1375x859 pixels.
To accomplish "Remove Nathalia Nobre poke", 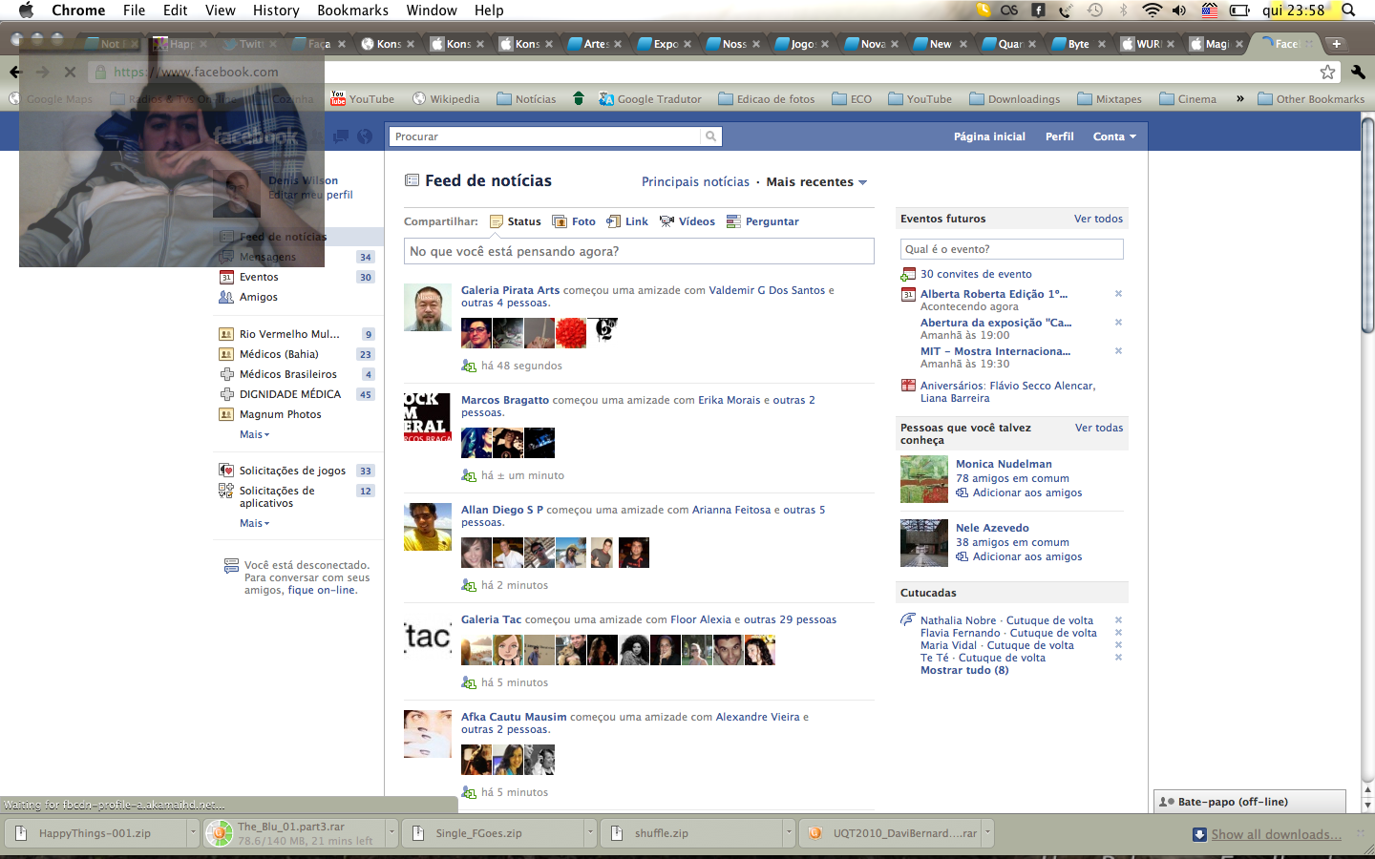I will tap(1118, 620).
